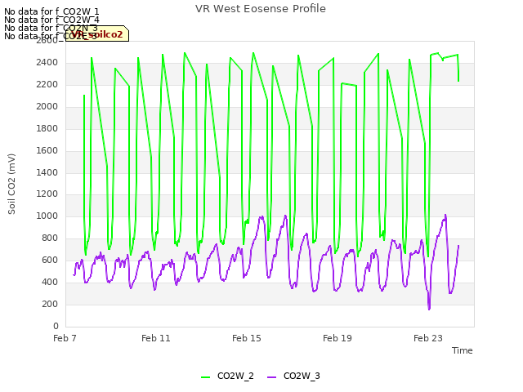The width and height of the screenshot is (523, 392).
Task: Click the VR_soilco2 label box
Action: tap(97, 34)
